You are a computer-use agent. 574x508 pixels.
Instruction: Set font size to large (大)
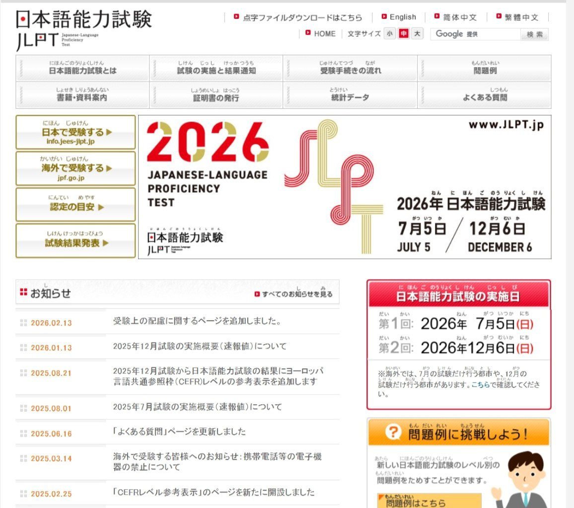417,34
